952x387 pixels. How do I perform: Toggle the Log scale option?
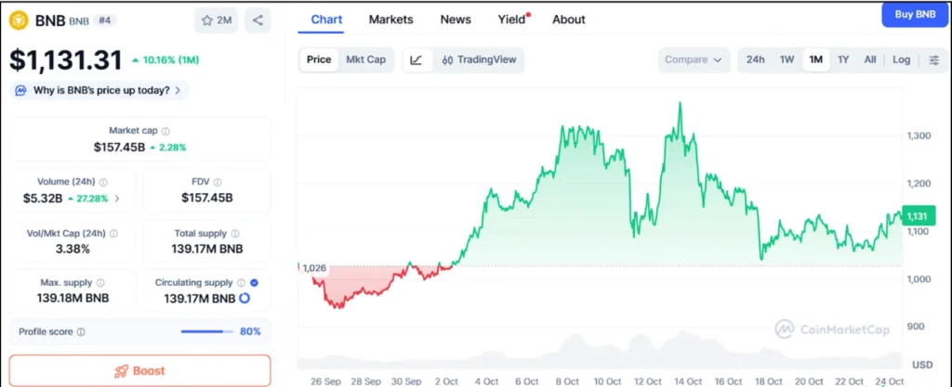[x=901, y=60]
